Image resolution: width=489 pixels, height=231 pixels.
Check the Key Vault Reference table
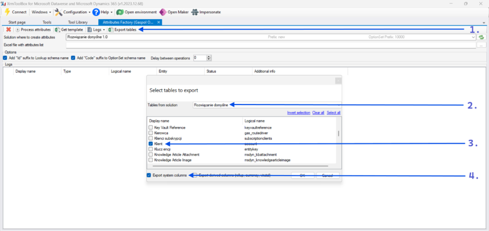(151, 127)
